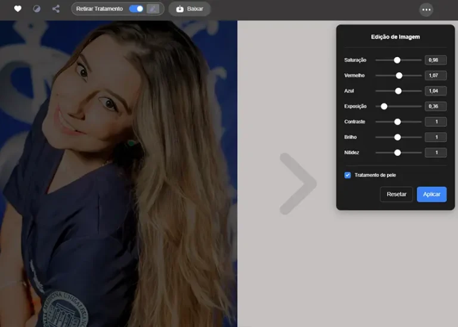The height and width of the screenshot is (327, 458).
Task: Click the Resetar button
Action: click(397, 194)
